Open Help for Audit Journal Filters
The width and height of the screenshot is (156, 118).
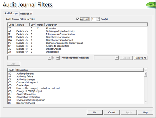[145, 112]
